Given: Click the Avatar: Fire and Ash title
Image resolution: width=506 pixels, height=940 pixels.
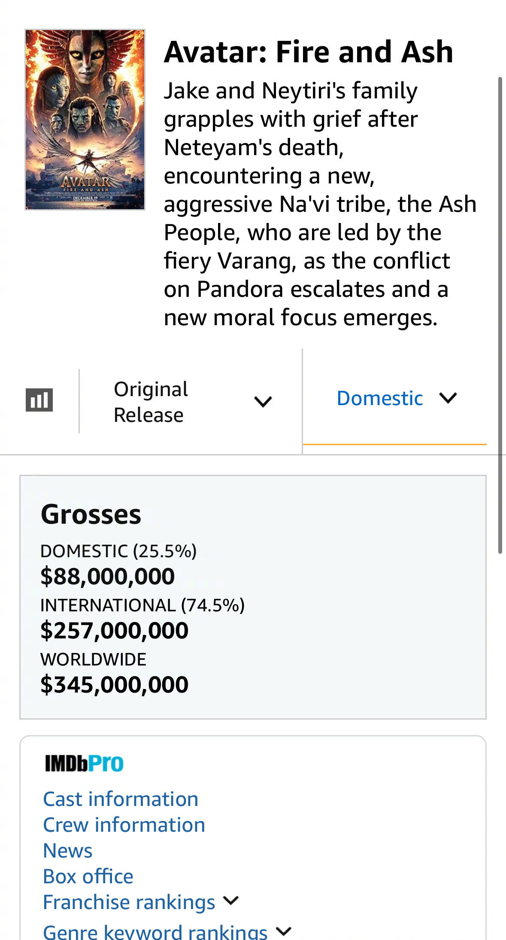Looking at the screenshot, I should point(308,52).
